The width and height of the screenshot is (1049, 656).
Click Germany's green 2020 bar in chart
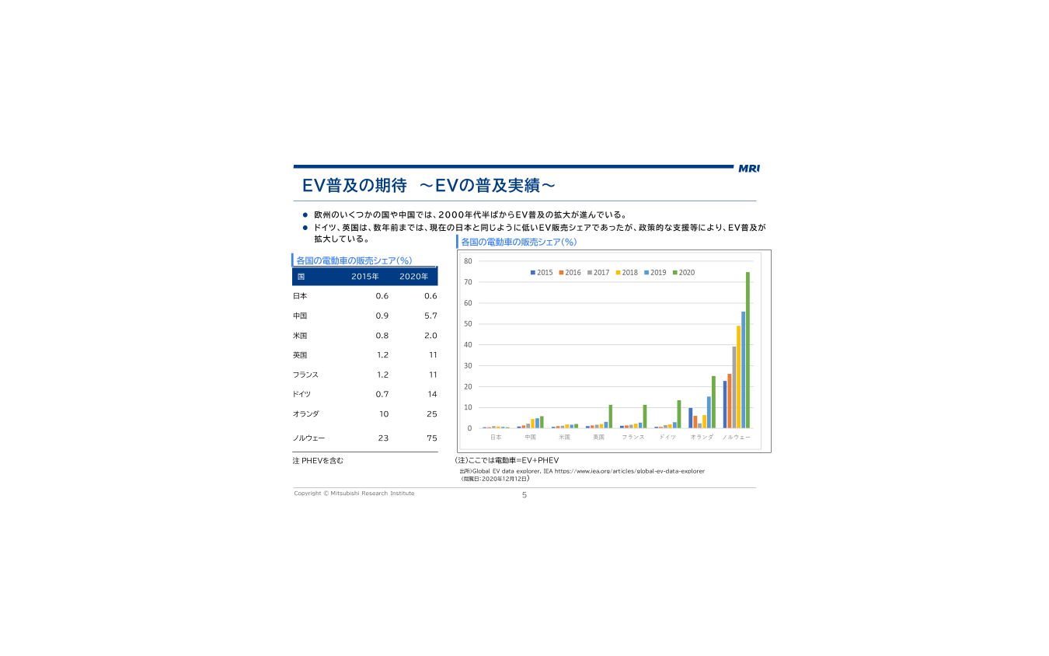tap(679, 414)
